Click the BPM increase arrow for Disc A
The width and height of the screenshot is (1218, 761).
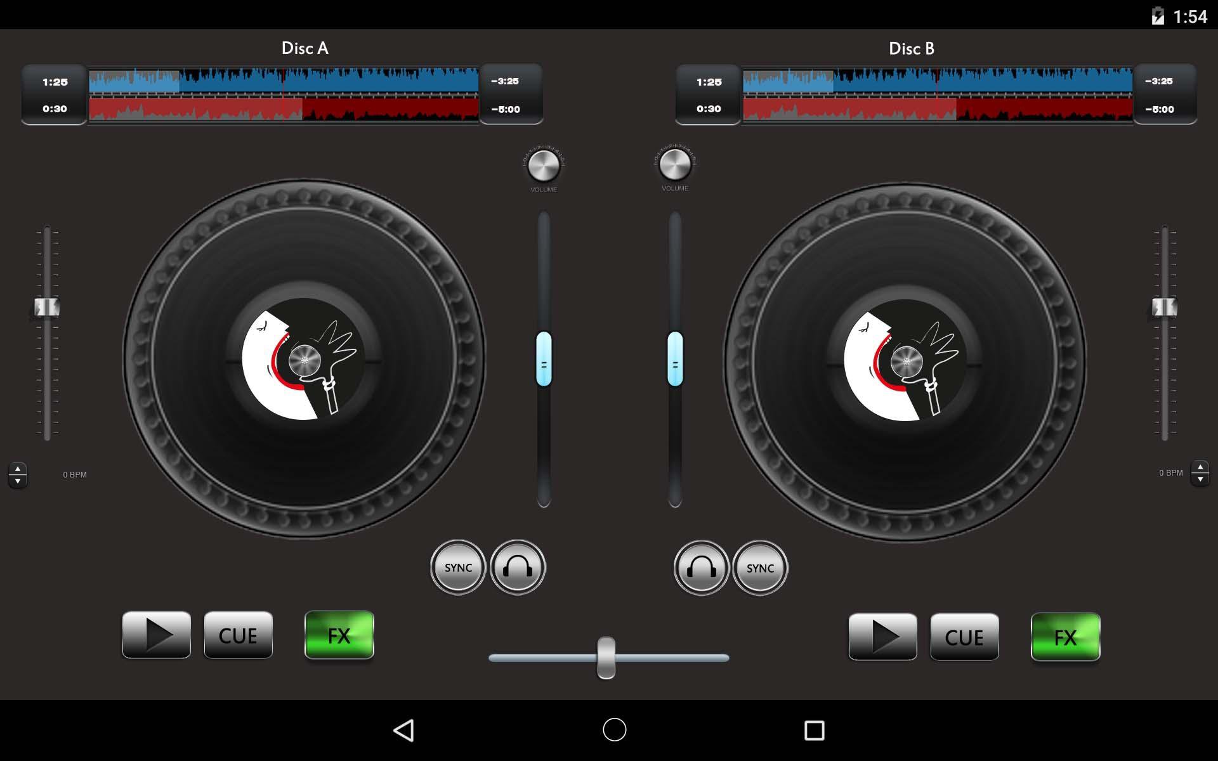[x=18, y=469]
